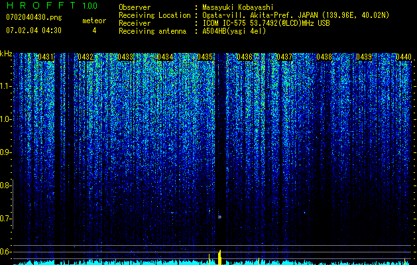Click the Observer field label

(x=135, y=8)
